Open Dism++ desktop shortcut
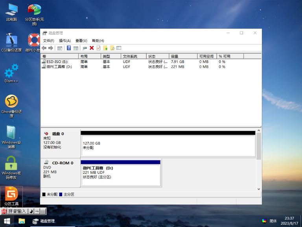302x227 pixels. (11, 73)
